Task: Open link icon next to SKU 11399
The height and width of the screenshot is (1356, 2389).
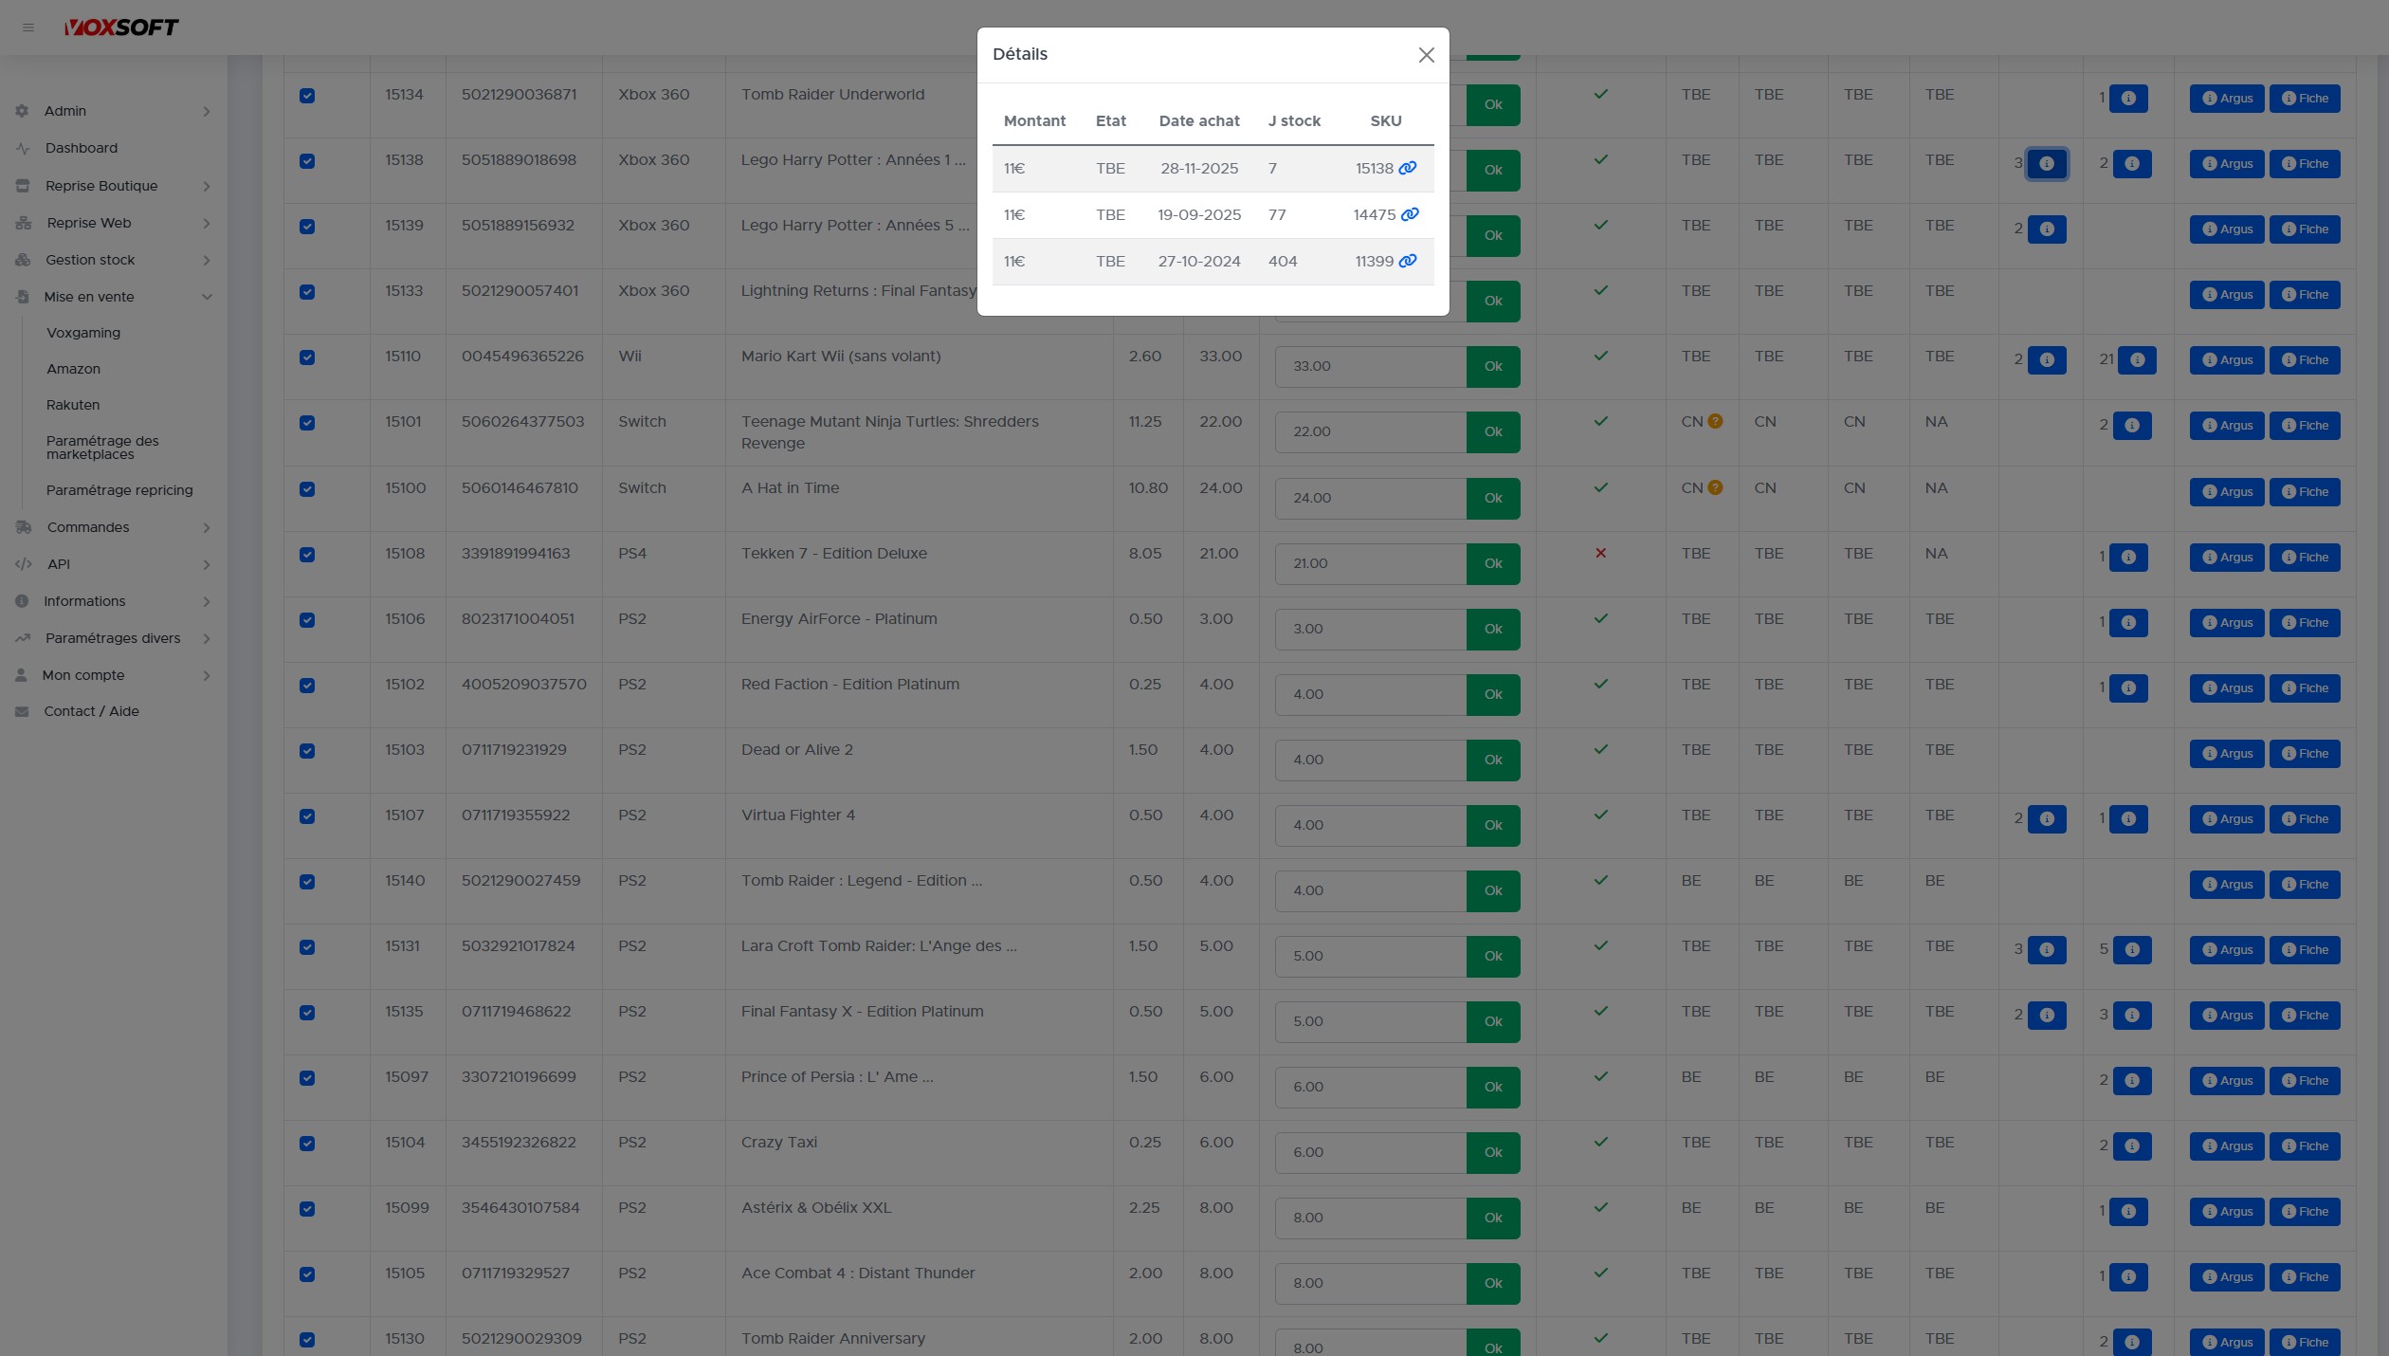Action: [x=1408, y=261]
